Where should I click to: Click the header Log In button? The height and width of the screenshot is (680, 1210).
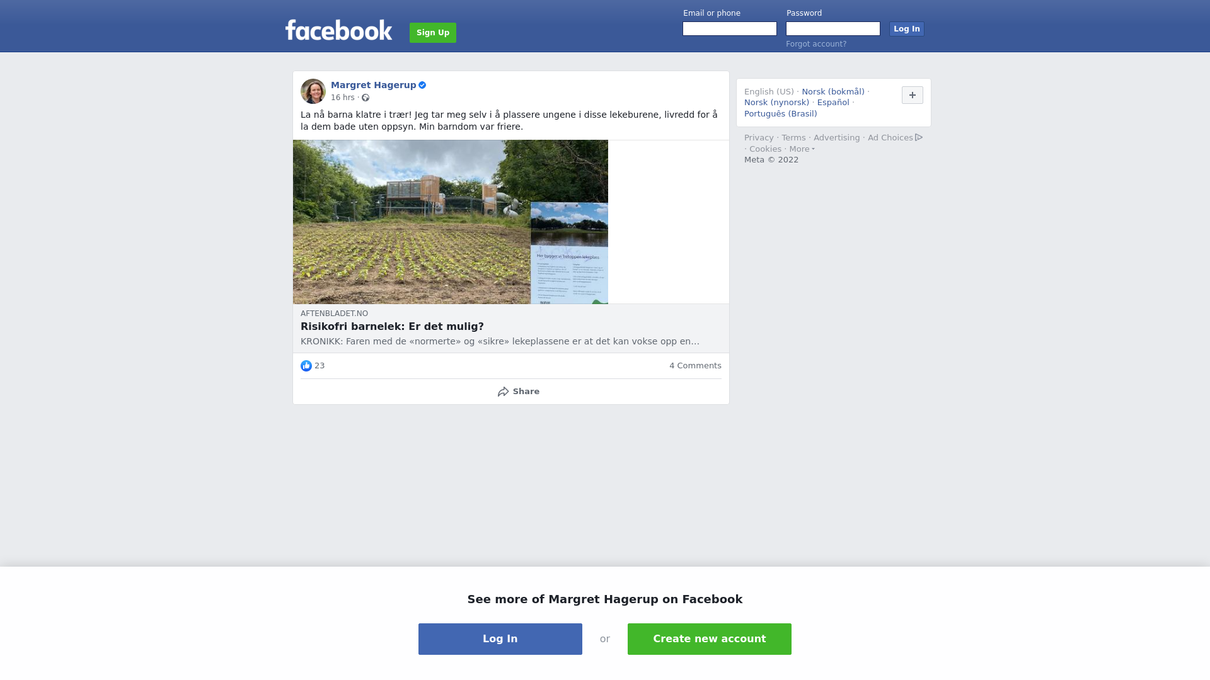[x=907, y=29]
